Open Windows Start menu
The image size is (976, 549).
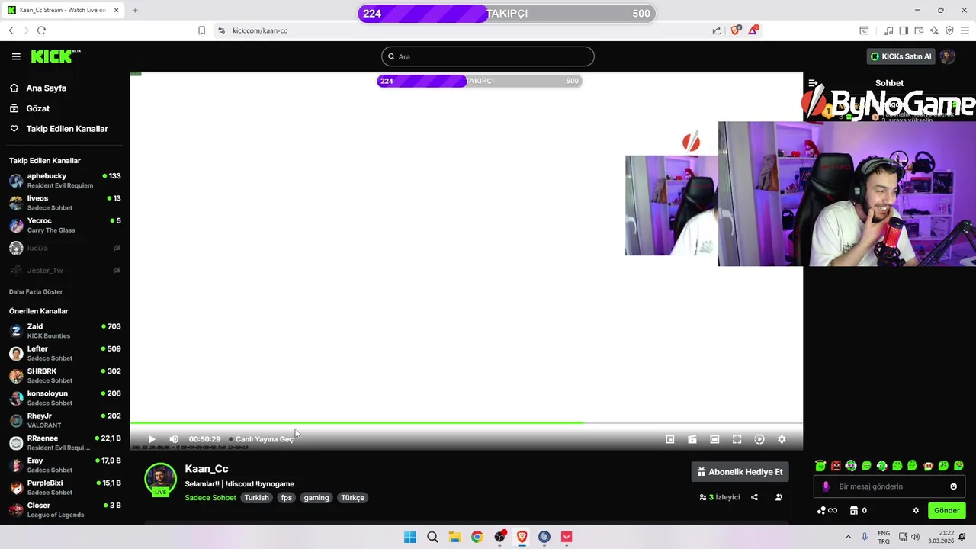410,537
